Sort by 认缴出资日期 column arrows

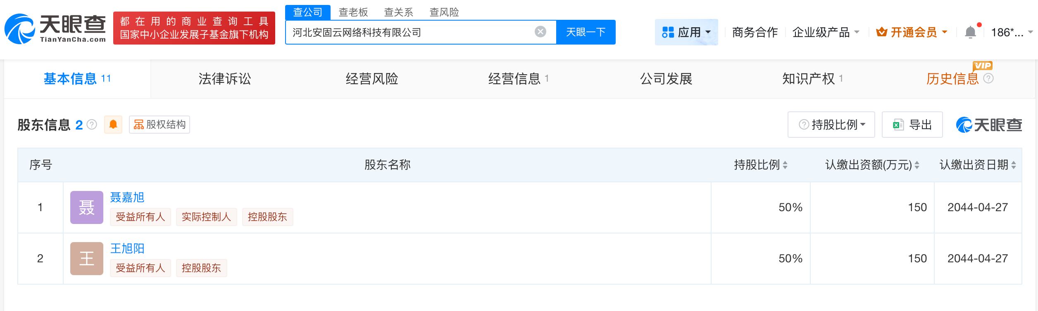(x=1013, y=165)
